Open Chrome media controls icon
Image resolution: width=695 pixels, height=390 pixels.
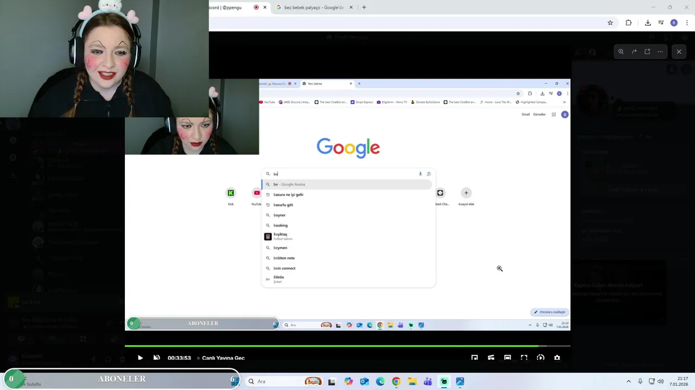661,23
